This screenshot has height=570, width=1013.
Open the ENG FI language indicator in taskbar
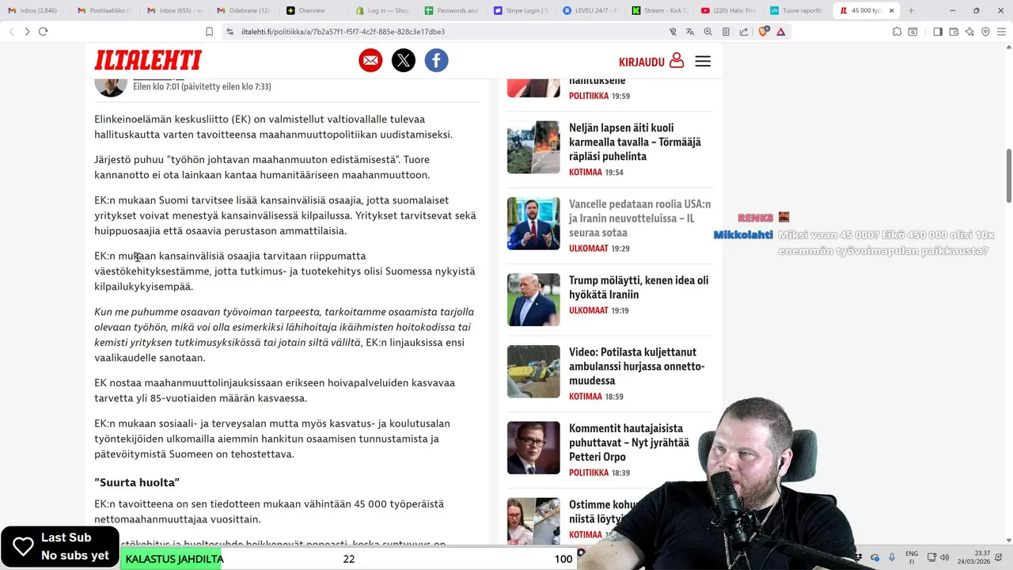click(912, 557)
